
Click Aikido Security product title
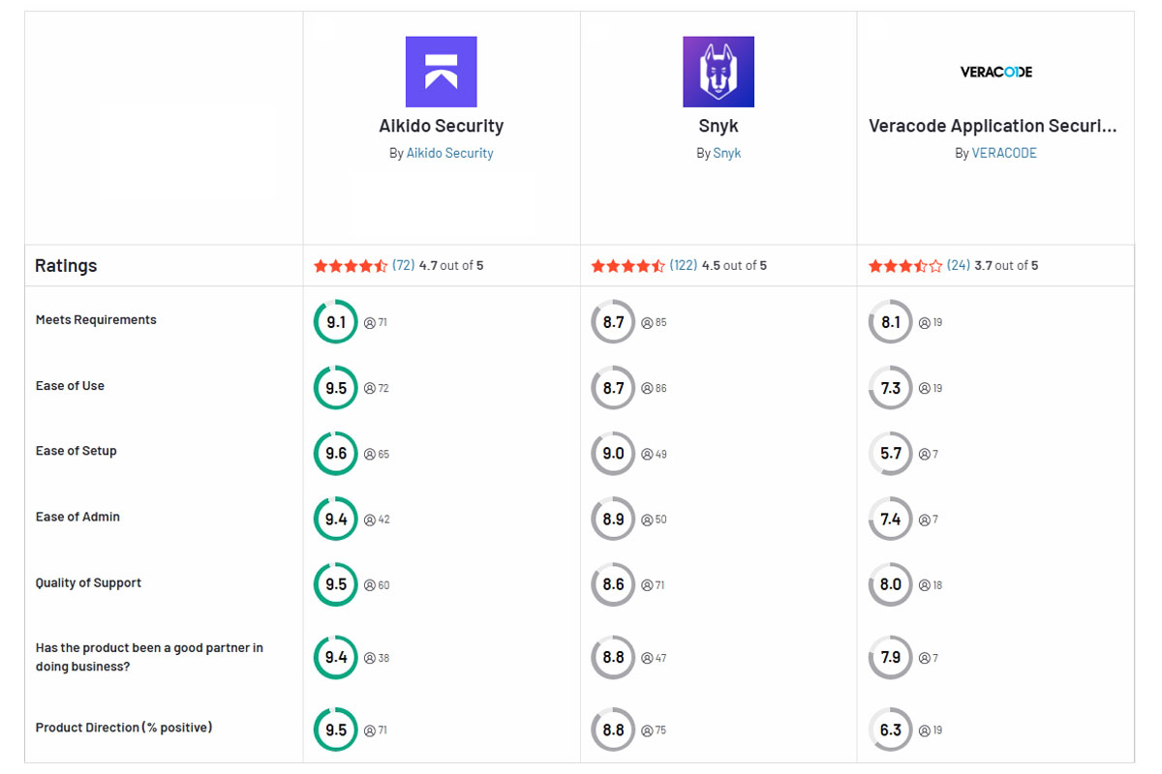pos(442,126)
